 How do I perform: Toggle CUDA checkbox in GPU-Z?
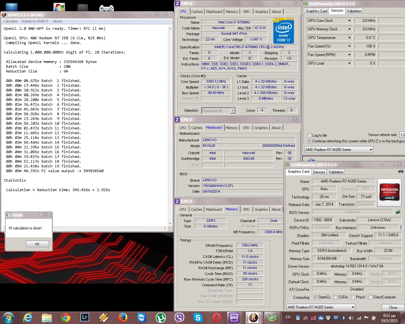pos(335,297)
